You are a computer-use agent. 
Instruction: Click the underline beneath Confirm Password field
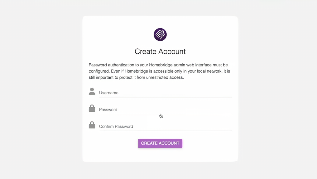tap(165, 131)
